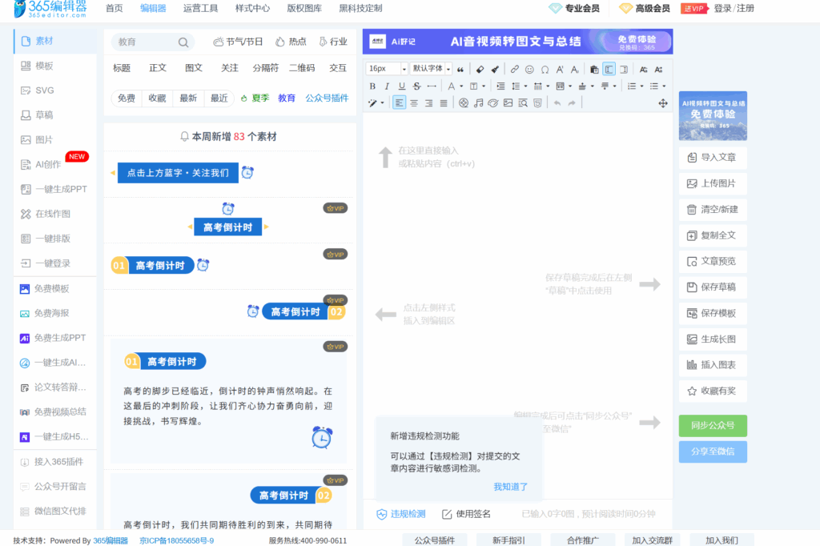
Task: Open the emoji smiley picker
Action: coord(529,69)
